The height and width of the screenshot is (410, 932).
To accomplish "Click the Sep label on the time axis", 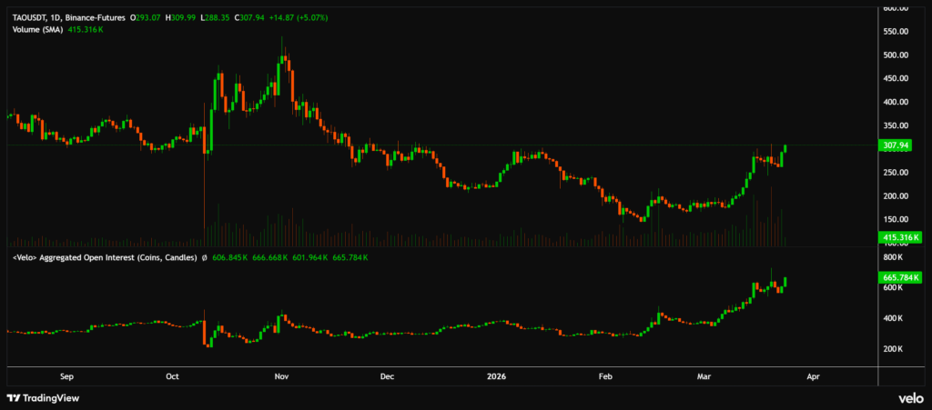I will point(66,375).
